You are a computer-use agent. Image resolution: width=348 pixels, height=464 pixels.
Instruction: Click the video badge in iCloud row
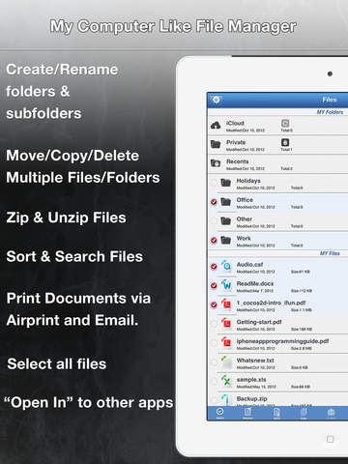[285, 123]
